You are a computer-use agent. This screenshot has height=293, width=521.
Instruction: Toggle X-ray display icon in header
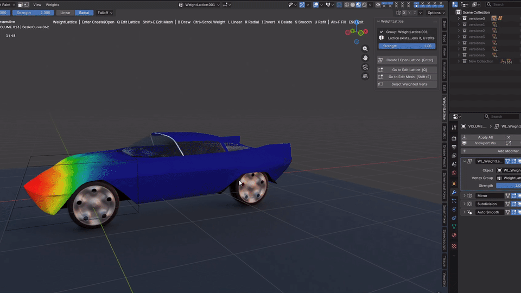339,5
